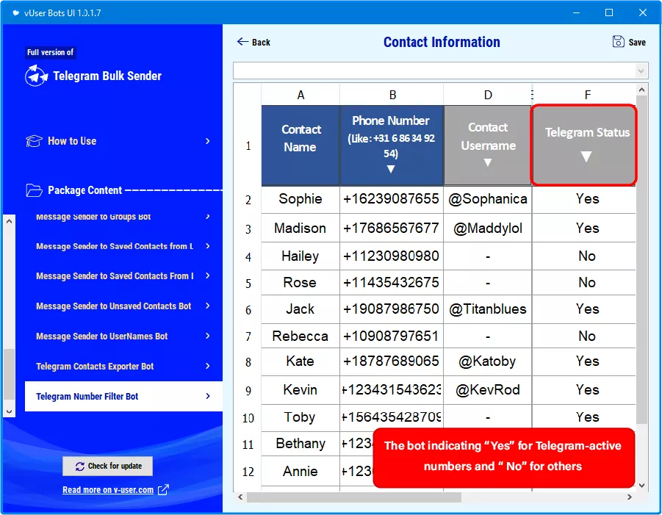Click the Check for update button

point(108,466)
